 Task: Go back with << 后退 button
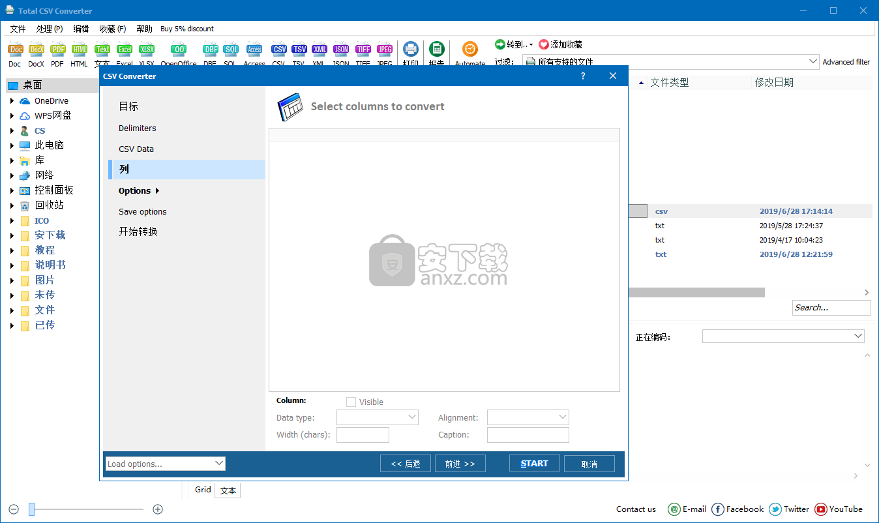406,464
